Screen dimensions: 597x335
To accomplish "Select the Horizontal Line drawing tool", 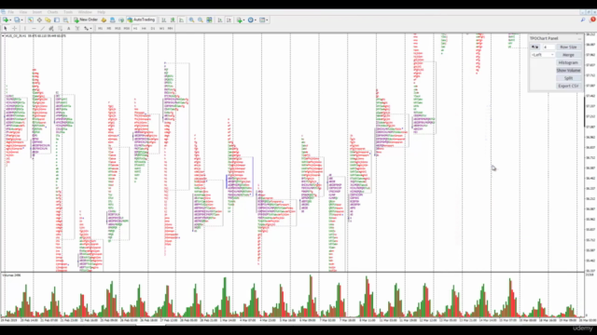I will pyautogui.click(x=34, y=29).
